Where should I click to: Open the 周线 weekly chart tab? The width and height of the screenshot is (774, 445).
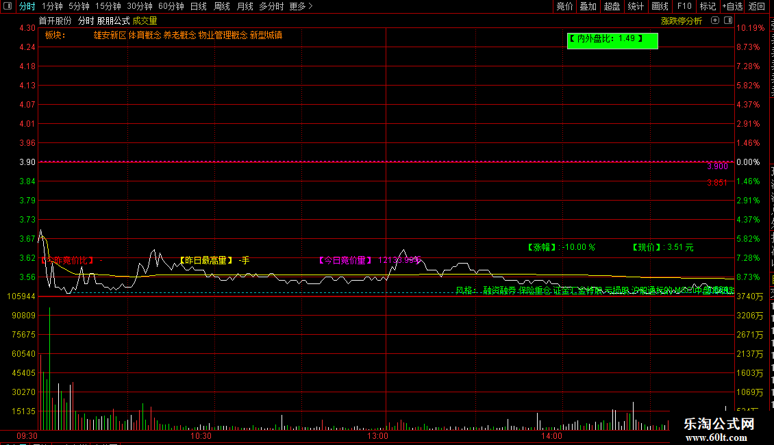click(x=222, y=6)
